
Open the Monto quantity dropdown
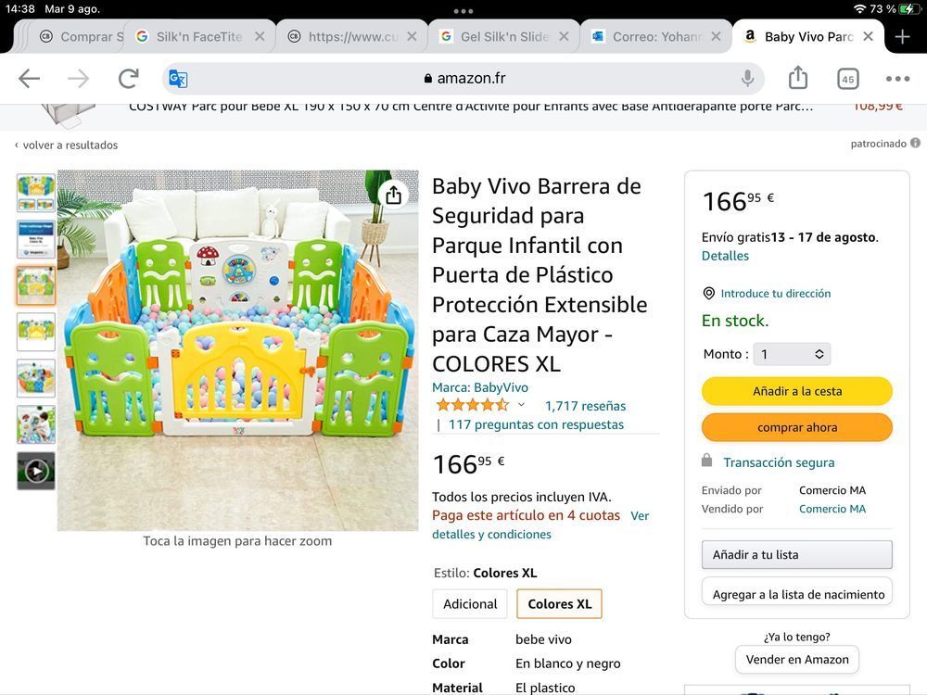click(x=792, y=354)
